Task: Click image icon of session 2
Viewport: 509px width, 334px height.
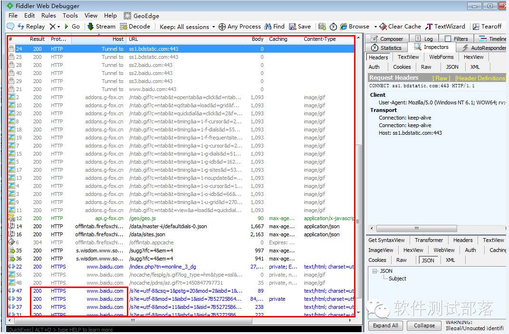Action: (11, 97)
